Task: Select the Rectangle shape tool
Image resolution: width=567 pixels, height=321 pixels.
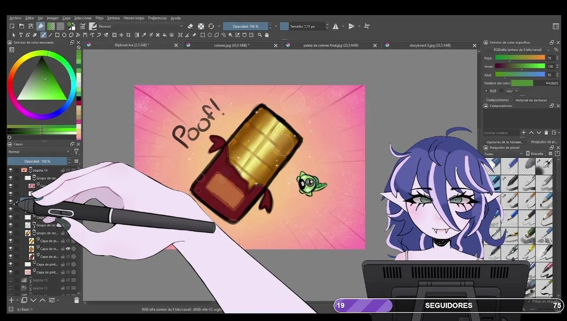Action: pyautogui.click(x=57, y=35)
